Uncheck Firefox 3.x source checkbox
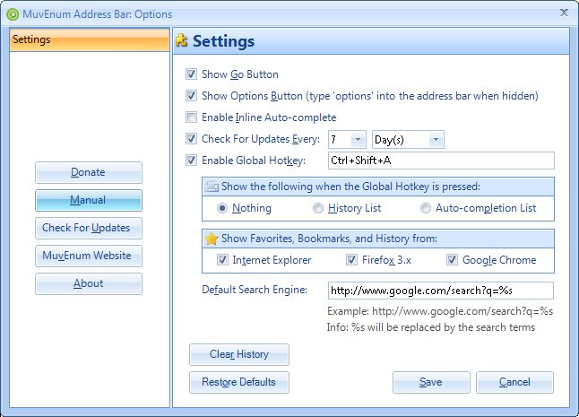This screenshot has width=579, height=417. tap(351, 260)
